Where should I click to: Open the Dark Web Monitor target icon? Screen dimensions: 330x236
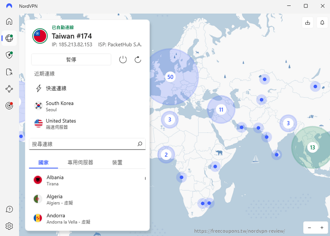9,106
